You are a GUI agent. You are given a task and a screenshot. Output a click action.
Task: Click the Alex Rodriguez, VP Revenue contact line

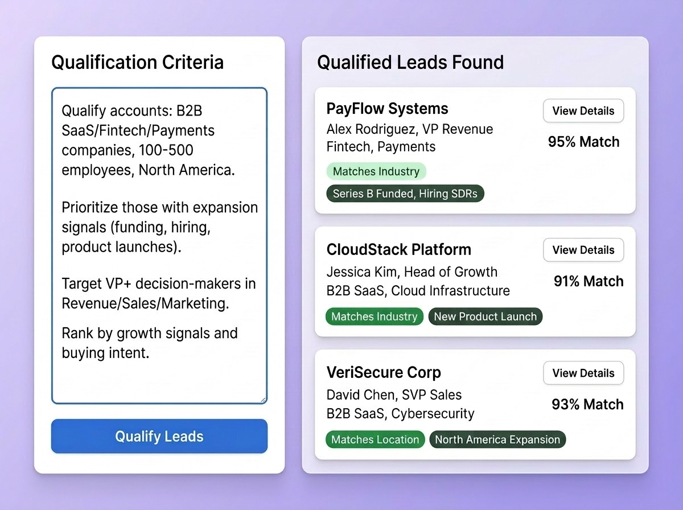[409, 129]
